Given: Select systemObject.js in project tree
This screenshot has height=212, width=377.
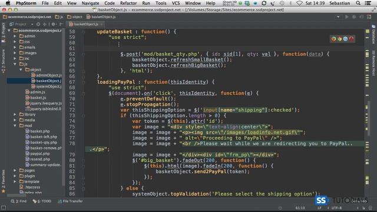Looking at the screenshot, I should click(47, 87).
